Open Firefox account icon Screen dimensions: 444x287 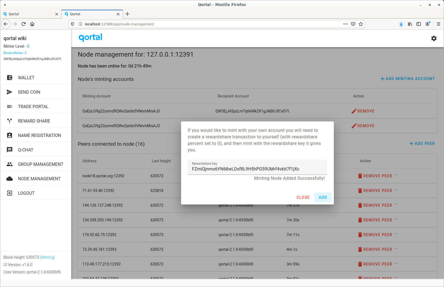pyautogui.click(x=428, y=24)
